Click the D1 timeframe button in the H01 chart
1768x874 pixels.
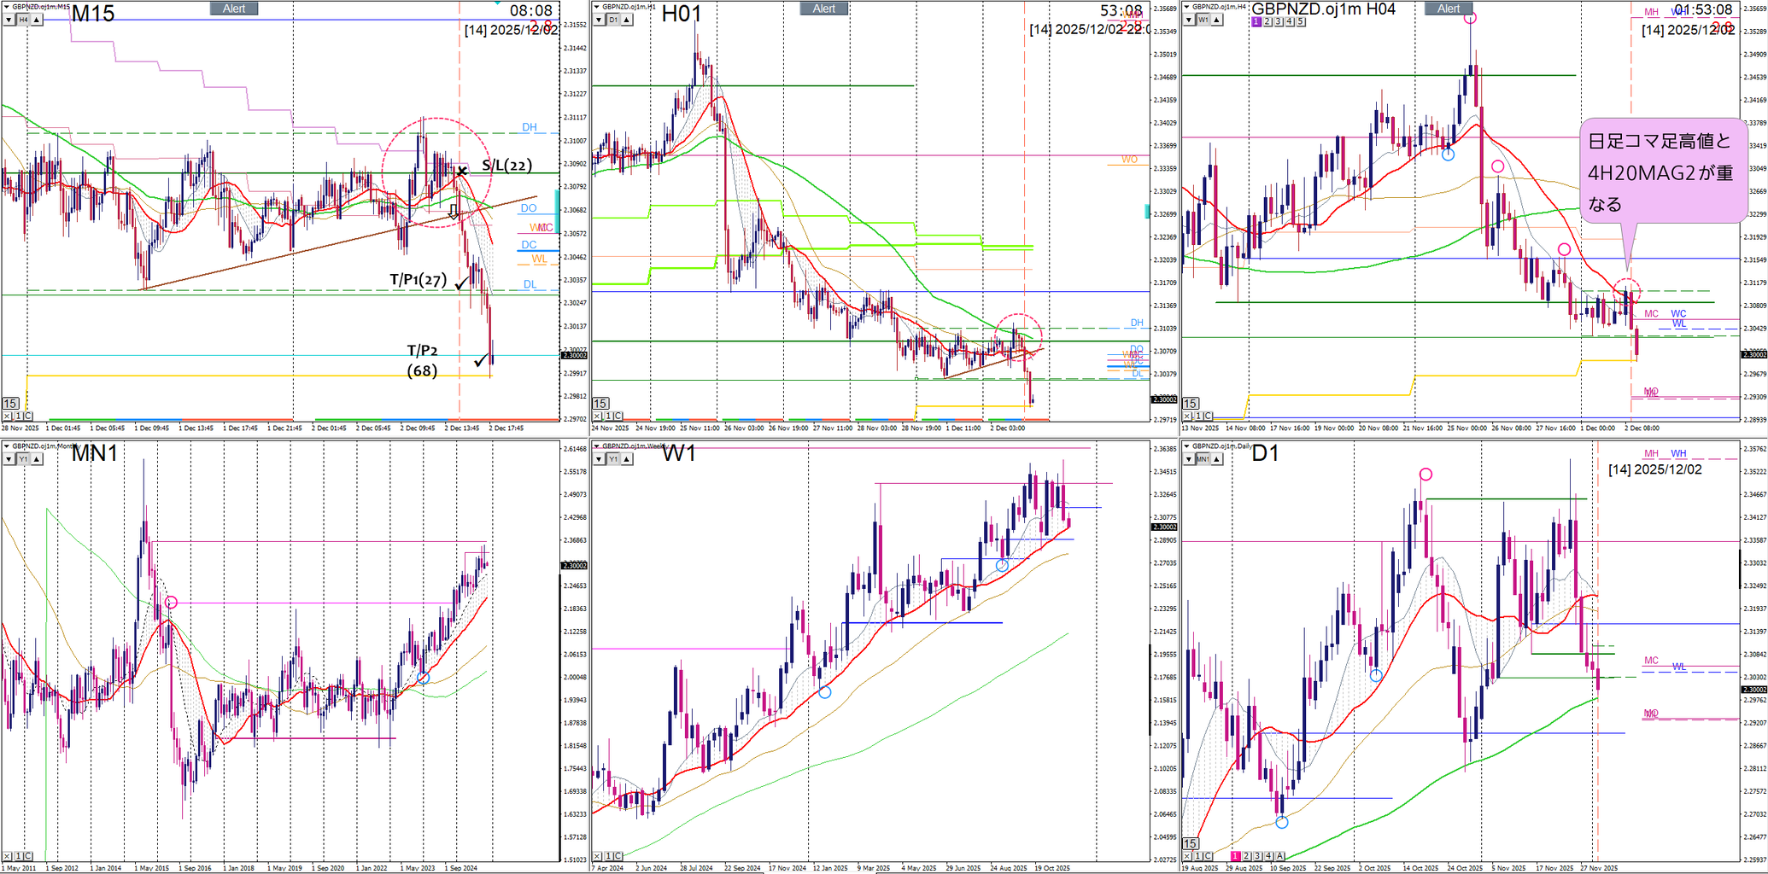(x=613, y=20)
